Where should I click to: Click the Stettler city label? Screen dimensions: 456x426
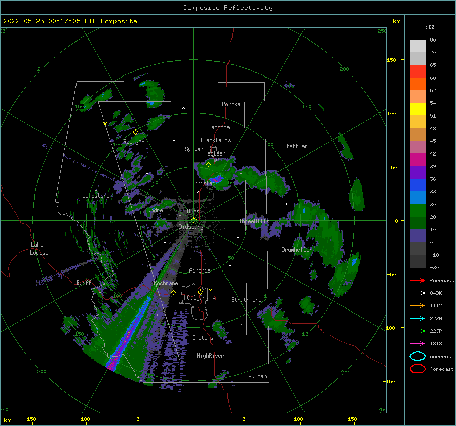coord(295,146)
